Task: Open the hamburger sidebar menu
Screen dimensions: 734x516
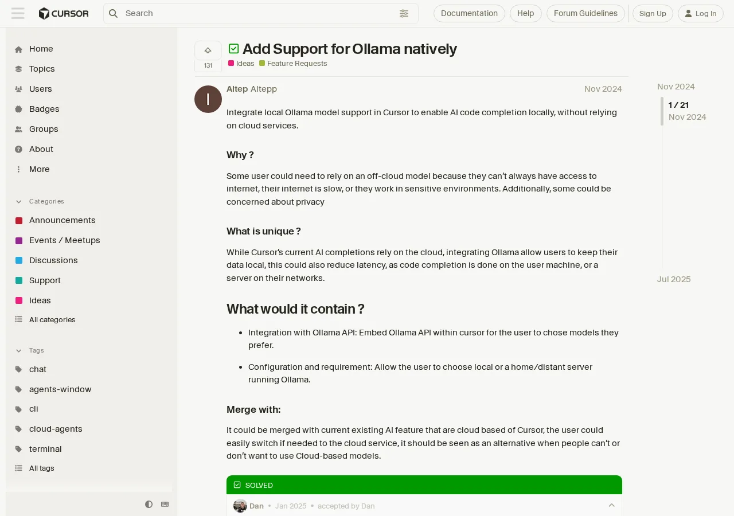Action: 18,13
